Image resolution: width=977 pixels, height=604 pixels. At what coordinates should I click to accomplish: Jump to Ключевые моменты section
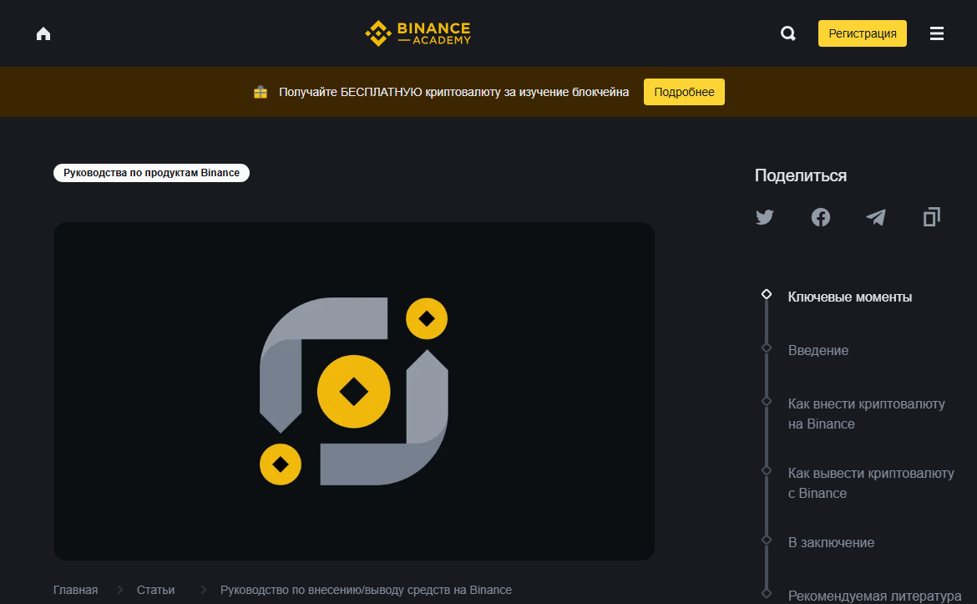tap(849, 297)
